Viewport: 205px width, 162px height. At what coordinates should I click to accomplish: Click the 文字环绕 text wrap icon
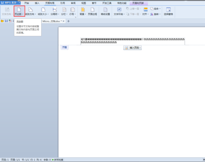[x=119, y=9]
